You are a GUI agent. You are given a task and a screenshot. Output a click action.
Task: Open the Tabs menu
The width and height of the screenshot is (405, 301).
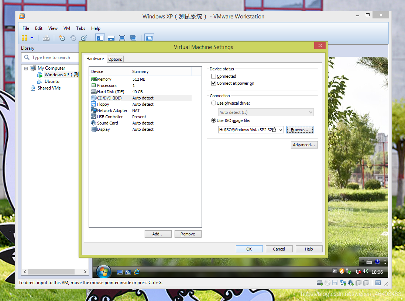coord(80,28)
